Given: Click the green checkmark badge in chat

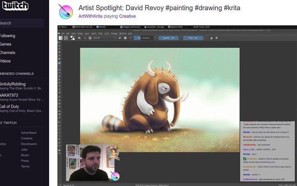Looking at the screenshot, I should [244, 158].
